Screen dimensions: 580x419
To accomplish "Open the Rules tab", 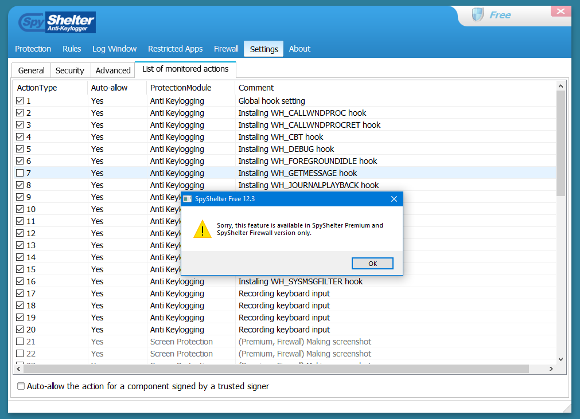I will pyautogui.click(x=72, y=49).
